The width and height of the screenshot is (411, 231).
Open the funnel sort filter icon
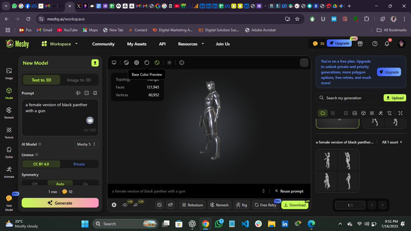pos(389,113)
